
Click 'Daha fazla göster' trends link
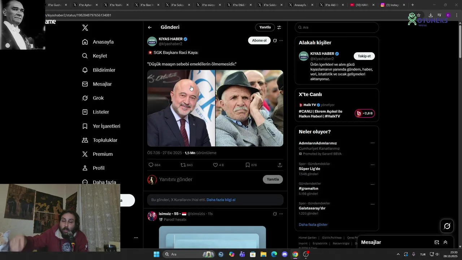(313, 225)
